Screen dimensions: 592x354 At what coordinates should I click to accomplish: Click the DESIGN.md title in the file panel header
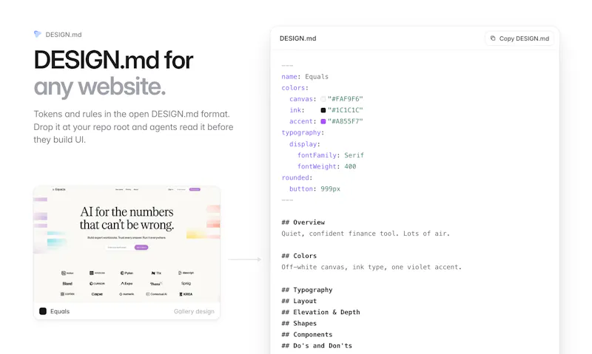298,38
